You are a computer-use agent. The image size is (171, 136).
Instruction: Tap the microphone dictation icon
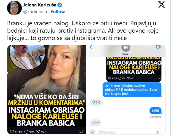click(x=157, y=132)
